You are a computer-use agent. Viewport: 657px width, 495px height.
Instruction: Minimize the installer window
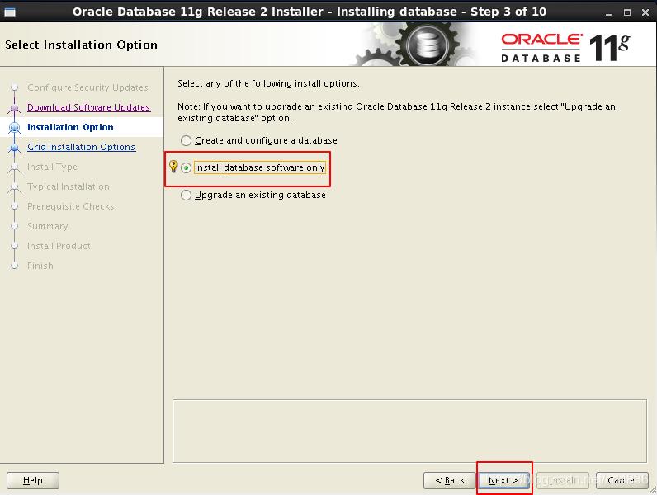[609, 12]
